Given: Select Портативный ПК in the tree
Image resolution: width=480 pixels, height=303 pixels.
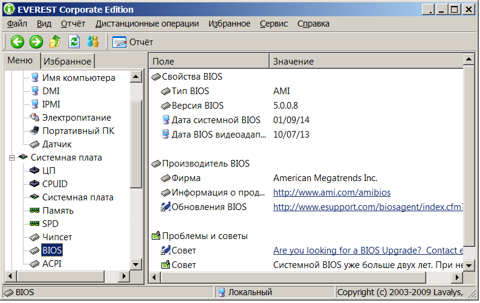Looking at the screenshot, I should click(78, 131).
